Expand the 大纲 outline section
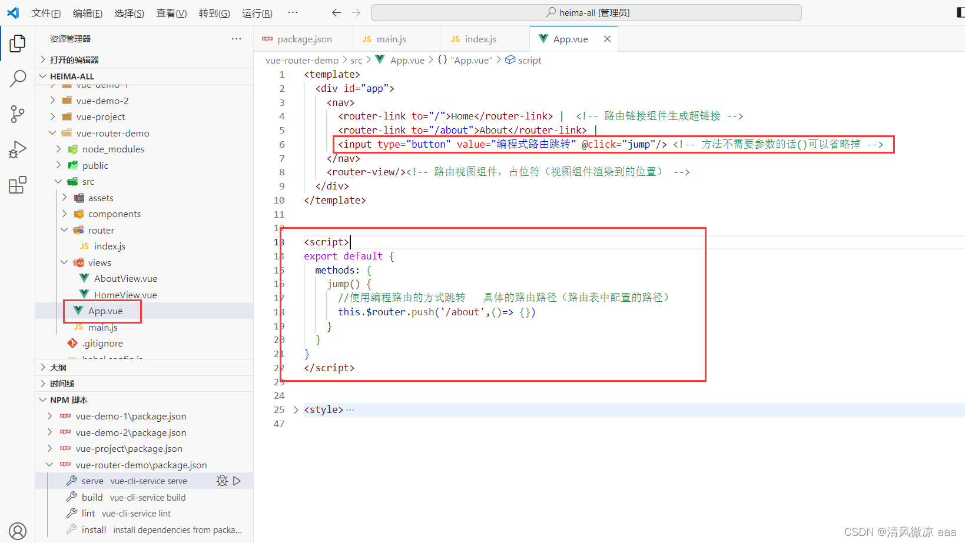Image resolution: width=965 pixels, height=543 pixels. [x=144, y=368]
